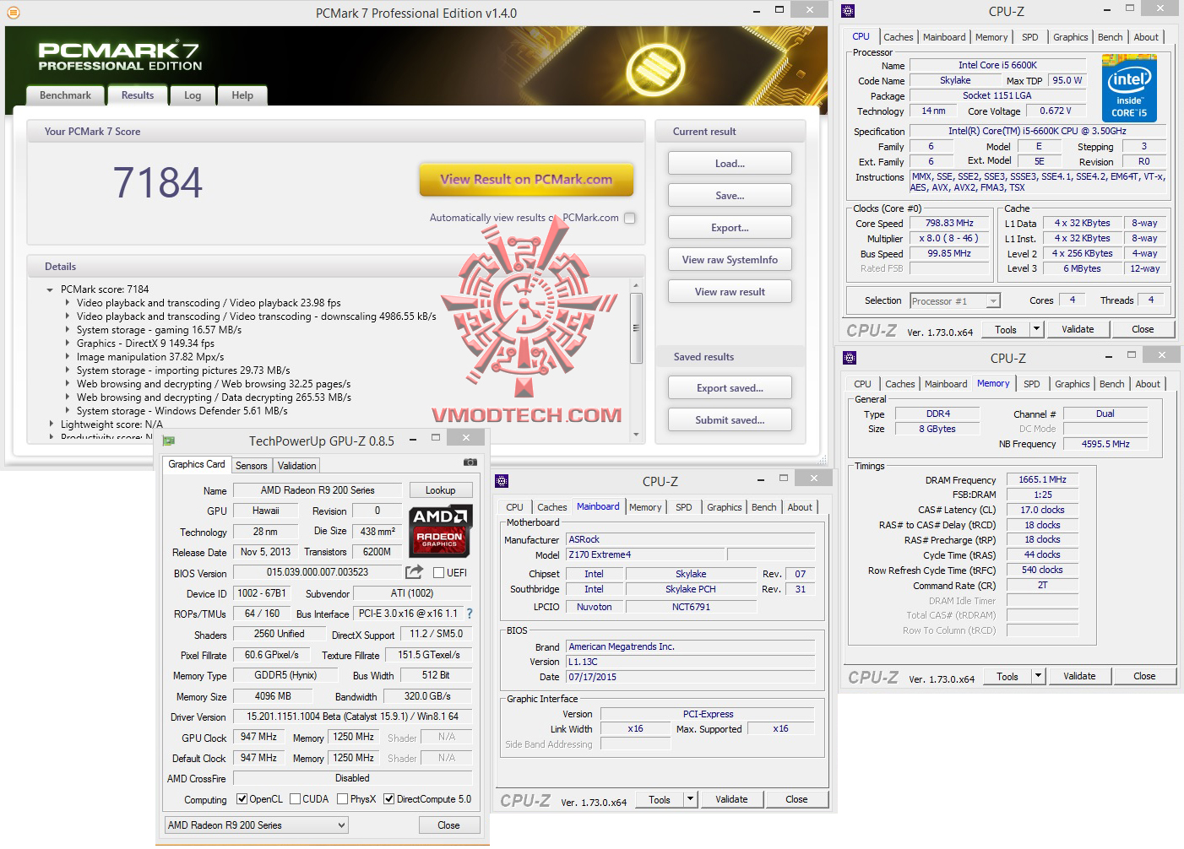Open the Help tab in PCMark
1184x849 pixels.
coord(242,95)
